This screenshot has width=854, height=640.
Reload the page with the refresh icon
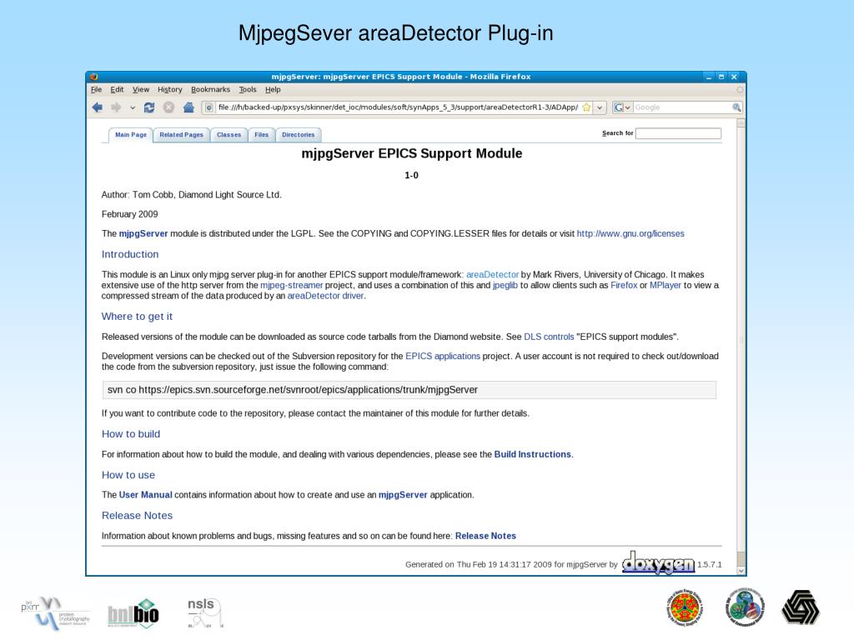(x=149, y=107)
